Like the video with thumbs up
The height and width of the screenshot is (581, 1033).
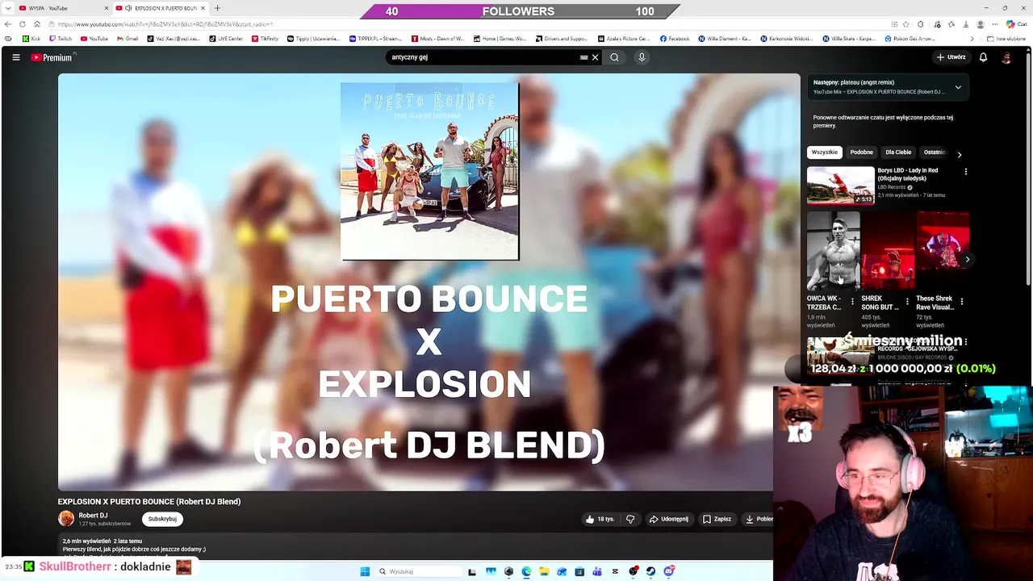(x=600, y=519)
